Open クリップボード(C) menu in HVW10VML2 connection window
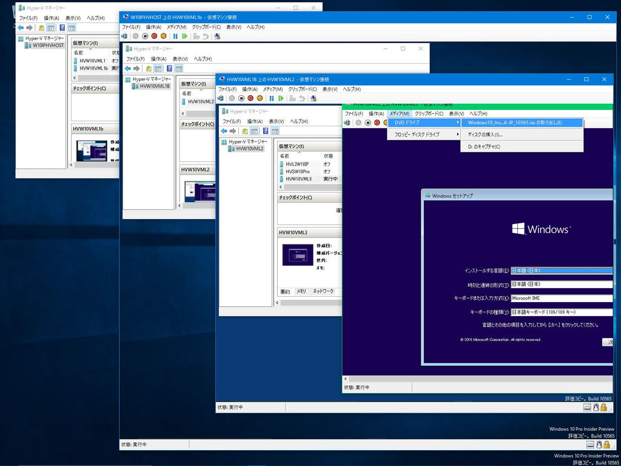Screen dimensions: 621x466 point(303,89)
